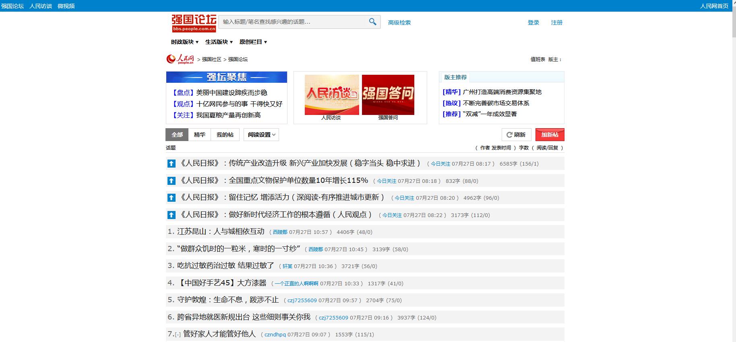This screenshot has height=342, width=736.
Task: Click the 人民网 people.cn logo in breadcrumb
Action: [180, 59]
